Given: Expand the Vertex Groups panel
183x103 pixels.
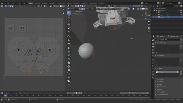Looking at the screenshot, I should (x=161, y=43).
